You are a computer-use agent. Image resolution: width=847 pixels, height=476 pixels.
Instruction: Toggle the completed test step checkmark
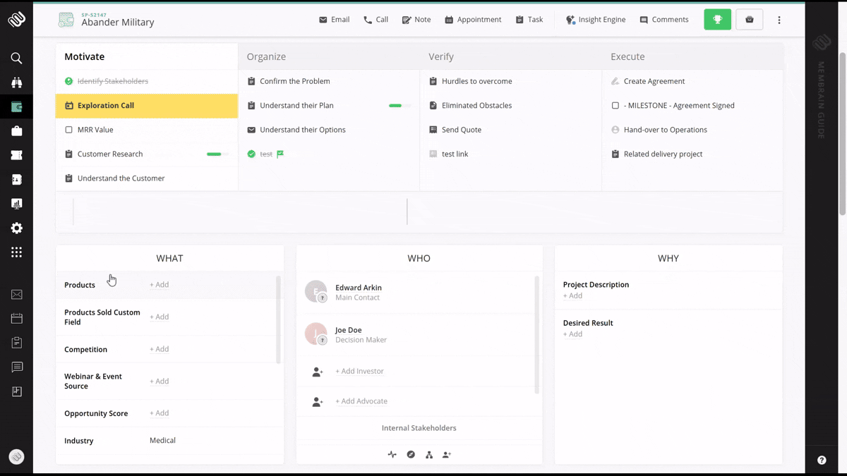251,154
